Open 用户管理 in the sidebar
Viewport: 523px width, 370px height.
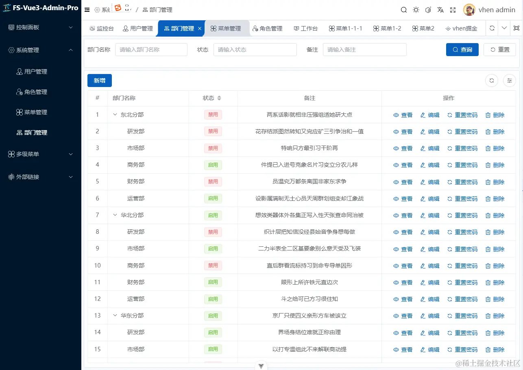click(x=41, y=72)
